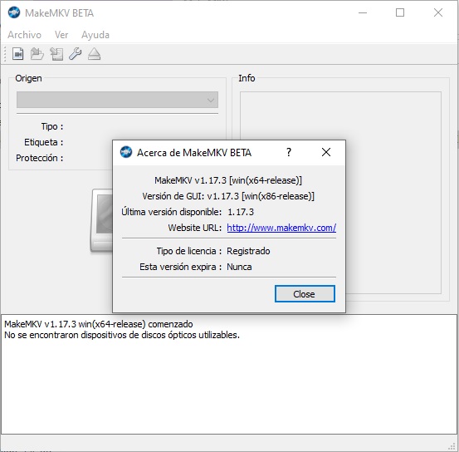Click the 'Esta versión expira :' label
This screenshot has width=459, height=452.
coord(180,267)
